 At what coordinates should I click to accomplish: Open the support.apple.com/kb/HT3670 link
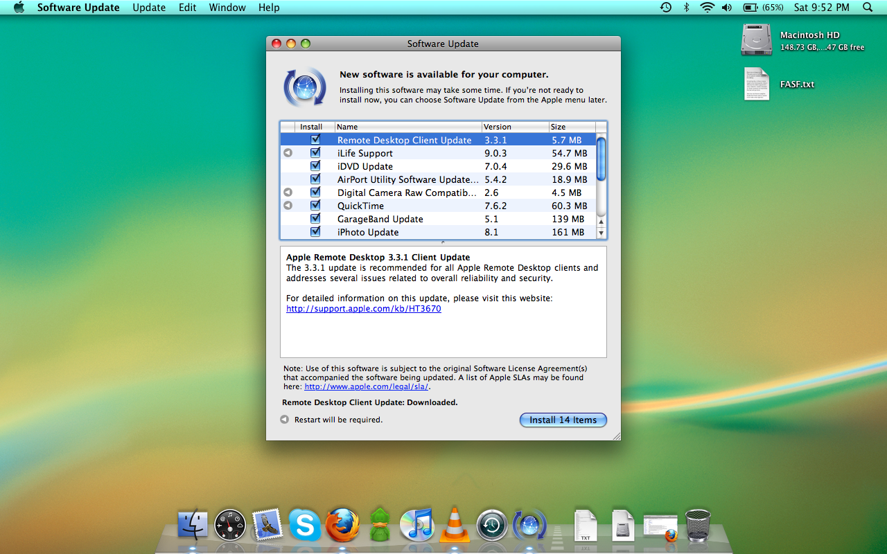364,309
